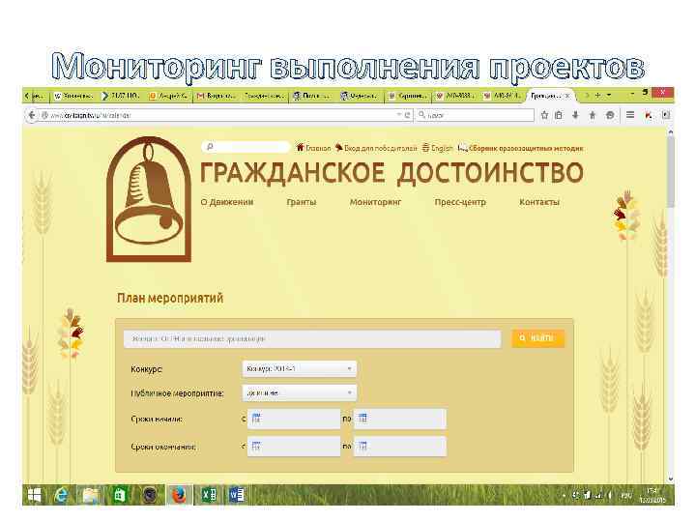Expand the Публичное мероприятие dropdown
Viewport: 696px width, 522px height.
[x=300, y=392]
